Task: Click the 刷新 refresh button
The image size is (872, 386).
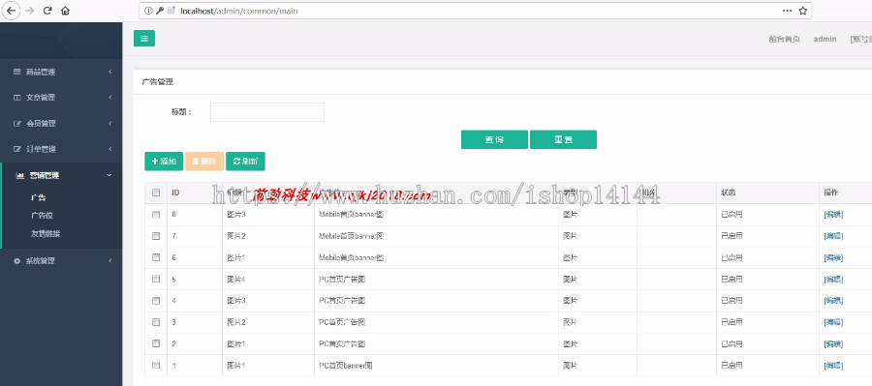Action: pyautogui.click(x=245, y=161)
